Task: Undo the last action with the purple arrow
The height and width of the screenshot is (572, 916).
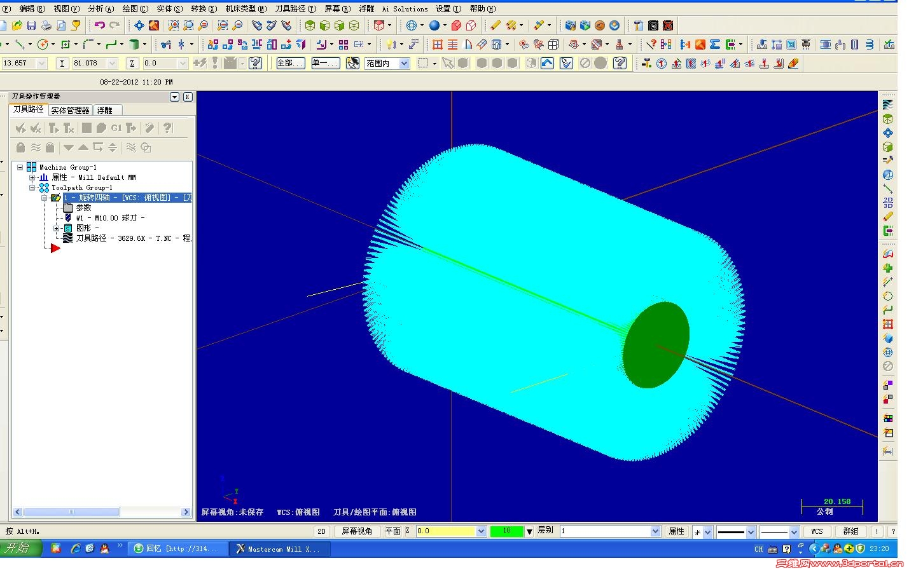Action: 100,25
